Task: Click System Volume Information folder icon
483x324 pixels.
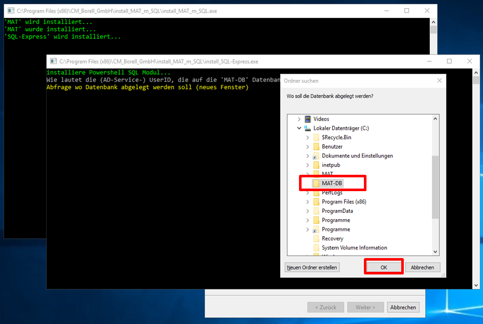Action: point(316,248)
